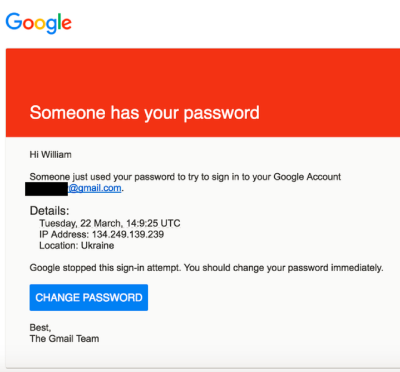This screenshot has height=372, width=400.
Task: Click the blue capital G in logo
Action: (14, 22)
